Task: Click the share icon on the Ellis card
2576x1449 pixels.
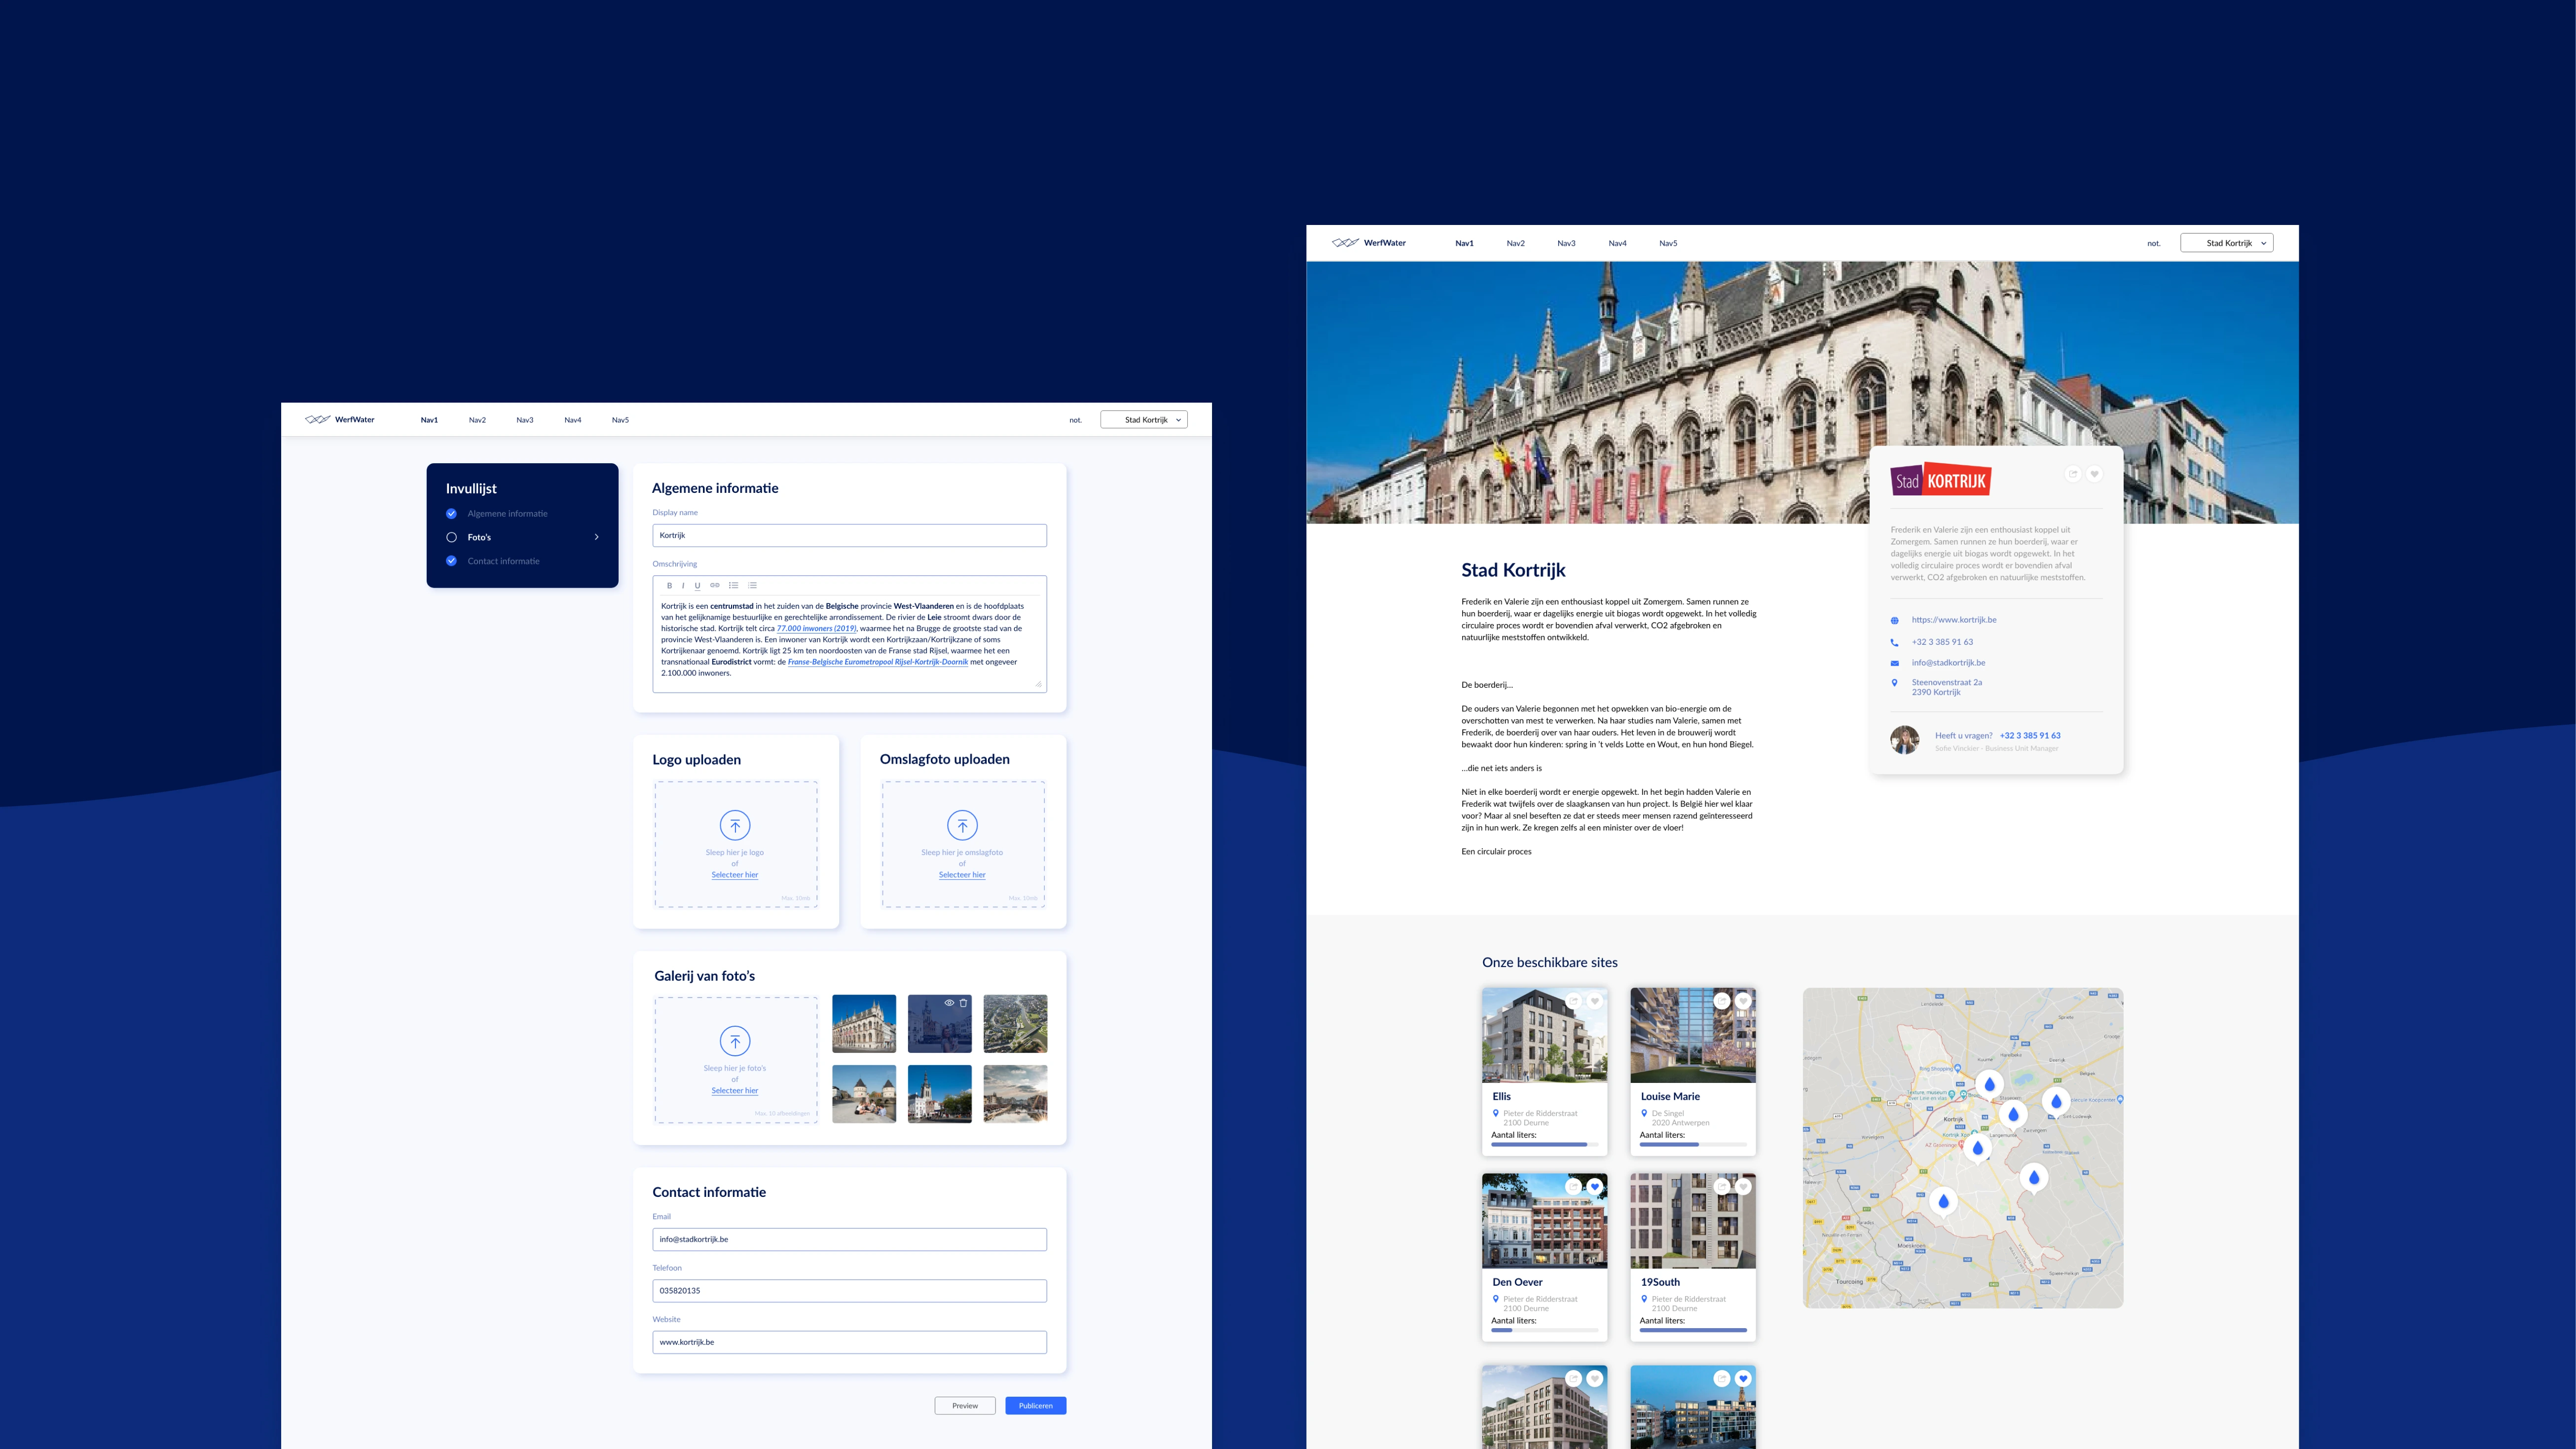Action: (1574, 1001)
